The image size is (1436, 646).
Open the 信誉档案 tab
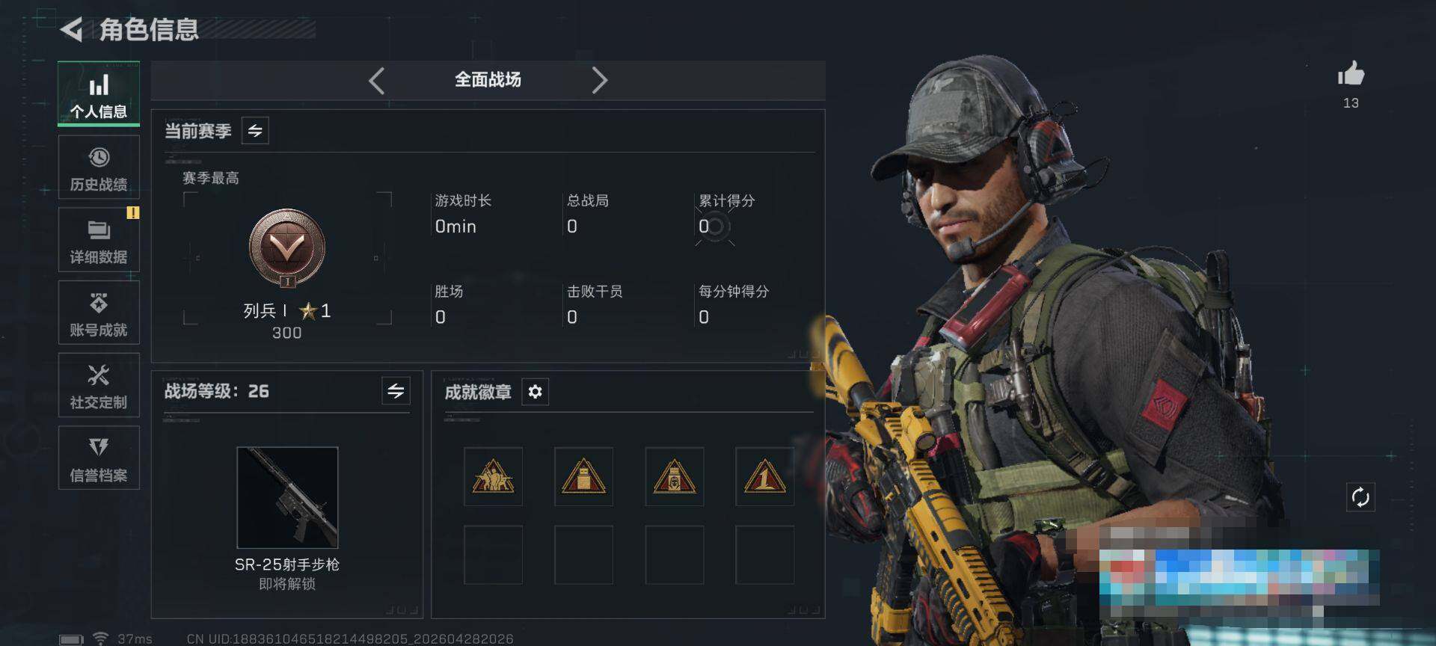[x=99, y=458]
